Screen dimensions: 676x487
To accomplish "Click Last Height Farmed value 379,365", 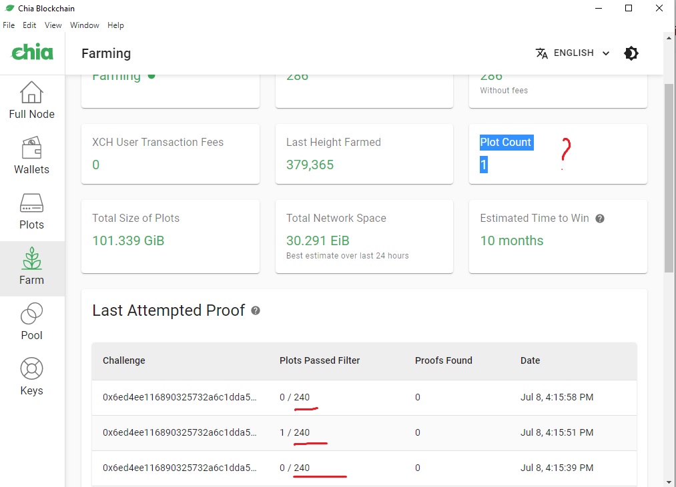I will tap(310, 165).
